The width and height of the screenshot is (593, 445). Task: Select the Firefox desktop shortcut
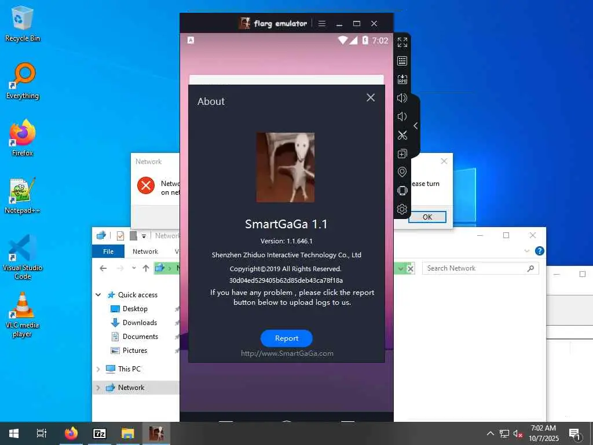[x=23, y=138]
